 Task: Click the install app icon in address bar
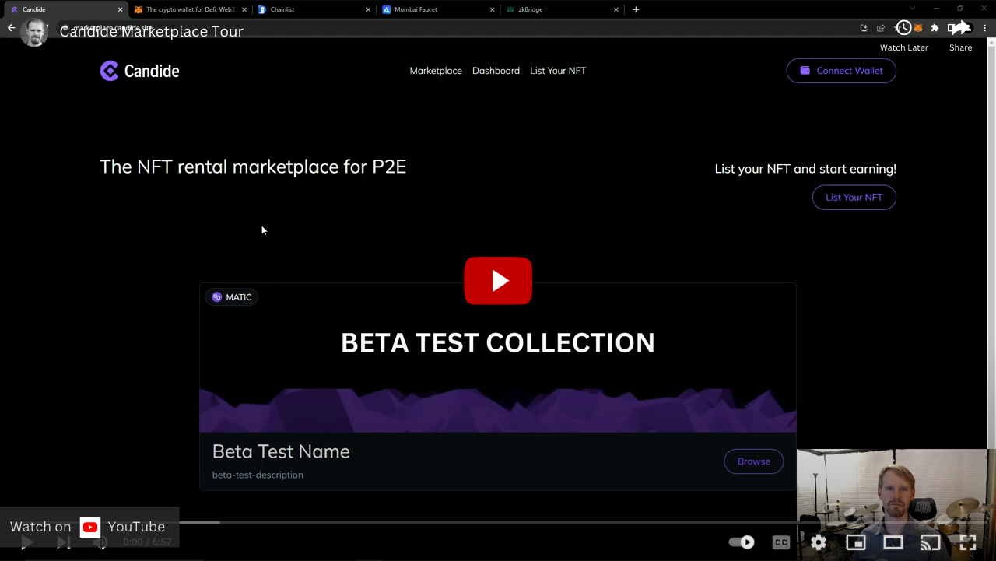coord(864,28)
